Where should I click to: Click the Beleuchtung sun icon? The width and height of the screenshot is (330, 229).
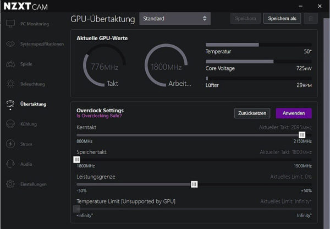point(10,84)
